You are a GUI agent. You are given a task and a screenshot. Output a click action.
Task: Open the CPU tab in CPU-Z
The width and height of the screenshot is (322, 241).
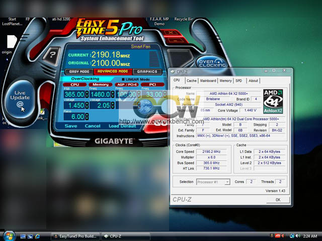[177, 80]
